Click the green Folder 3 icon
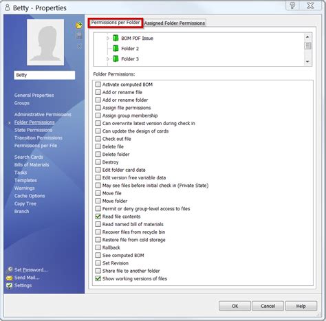 pyautogui.click(x=116, y=58)
